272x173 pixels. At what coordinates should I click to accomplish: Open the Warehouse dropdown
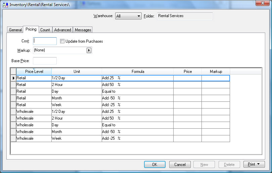click(x=139, y=16)
